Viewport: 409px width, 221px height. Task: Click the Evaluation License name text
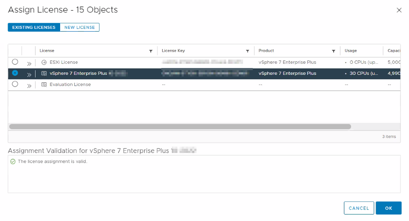(x=70, y=85)
